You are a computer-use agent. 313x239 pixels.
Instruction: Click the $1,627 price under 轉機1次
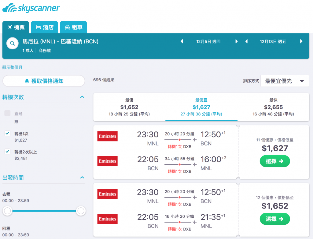click(x=20, y=140)
